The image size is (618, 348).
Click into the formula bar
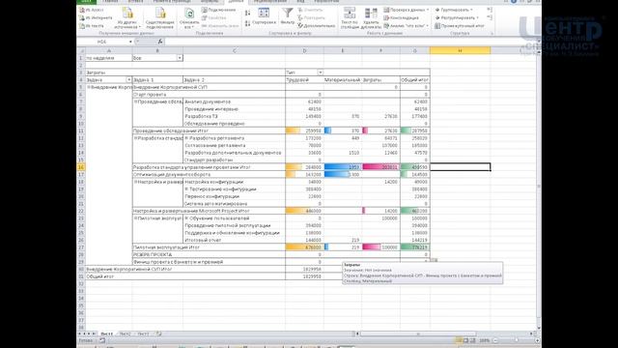[351, 42]
